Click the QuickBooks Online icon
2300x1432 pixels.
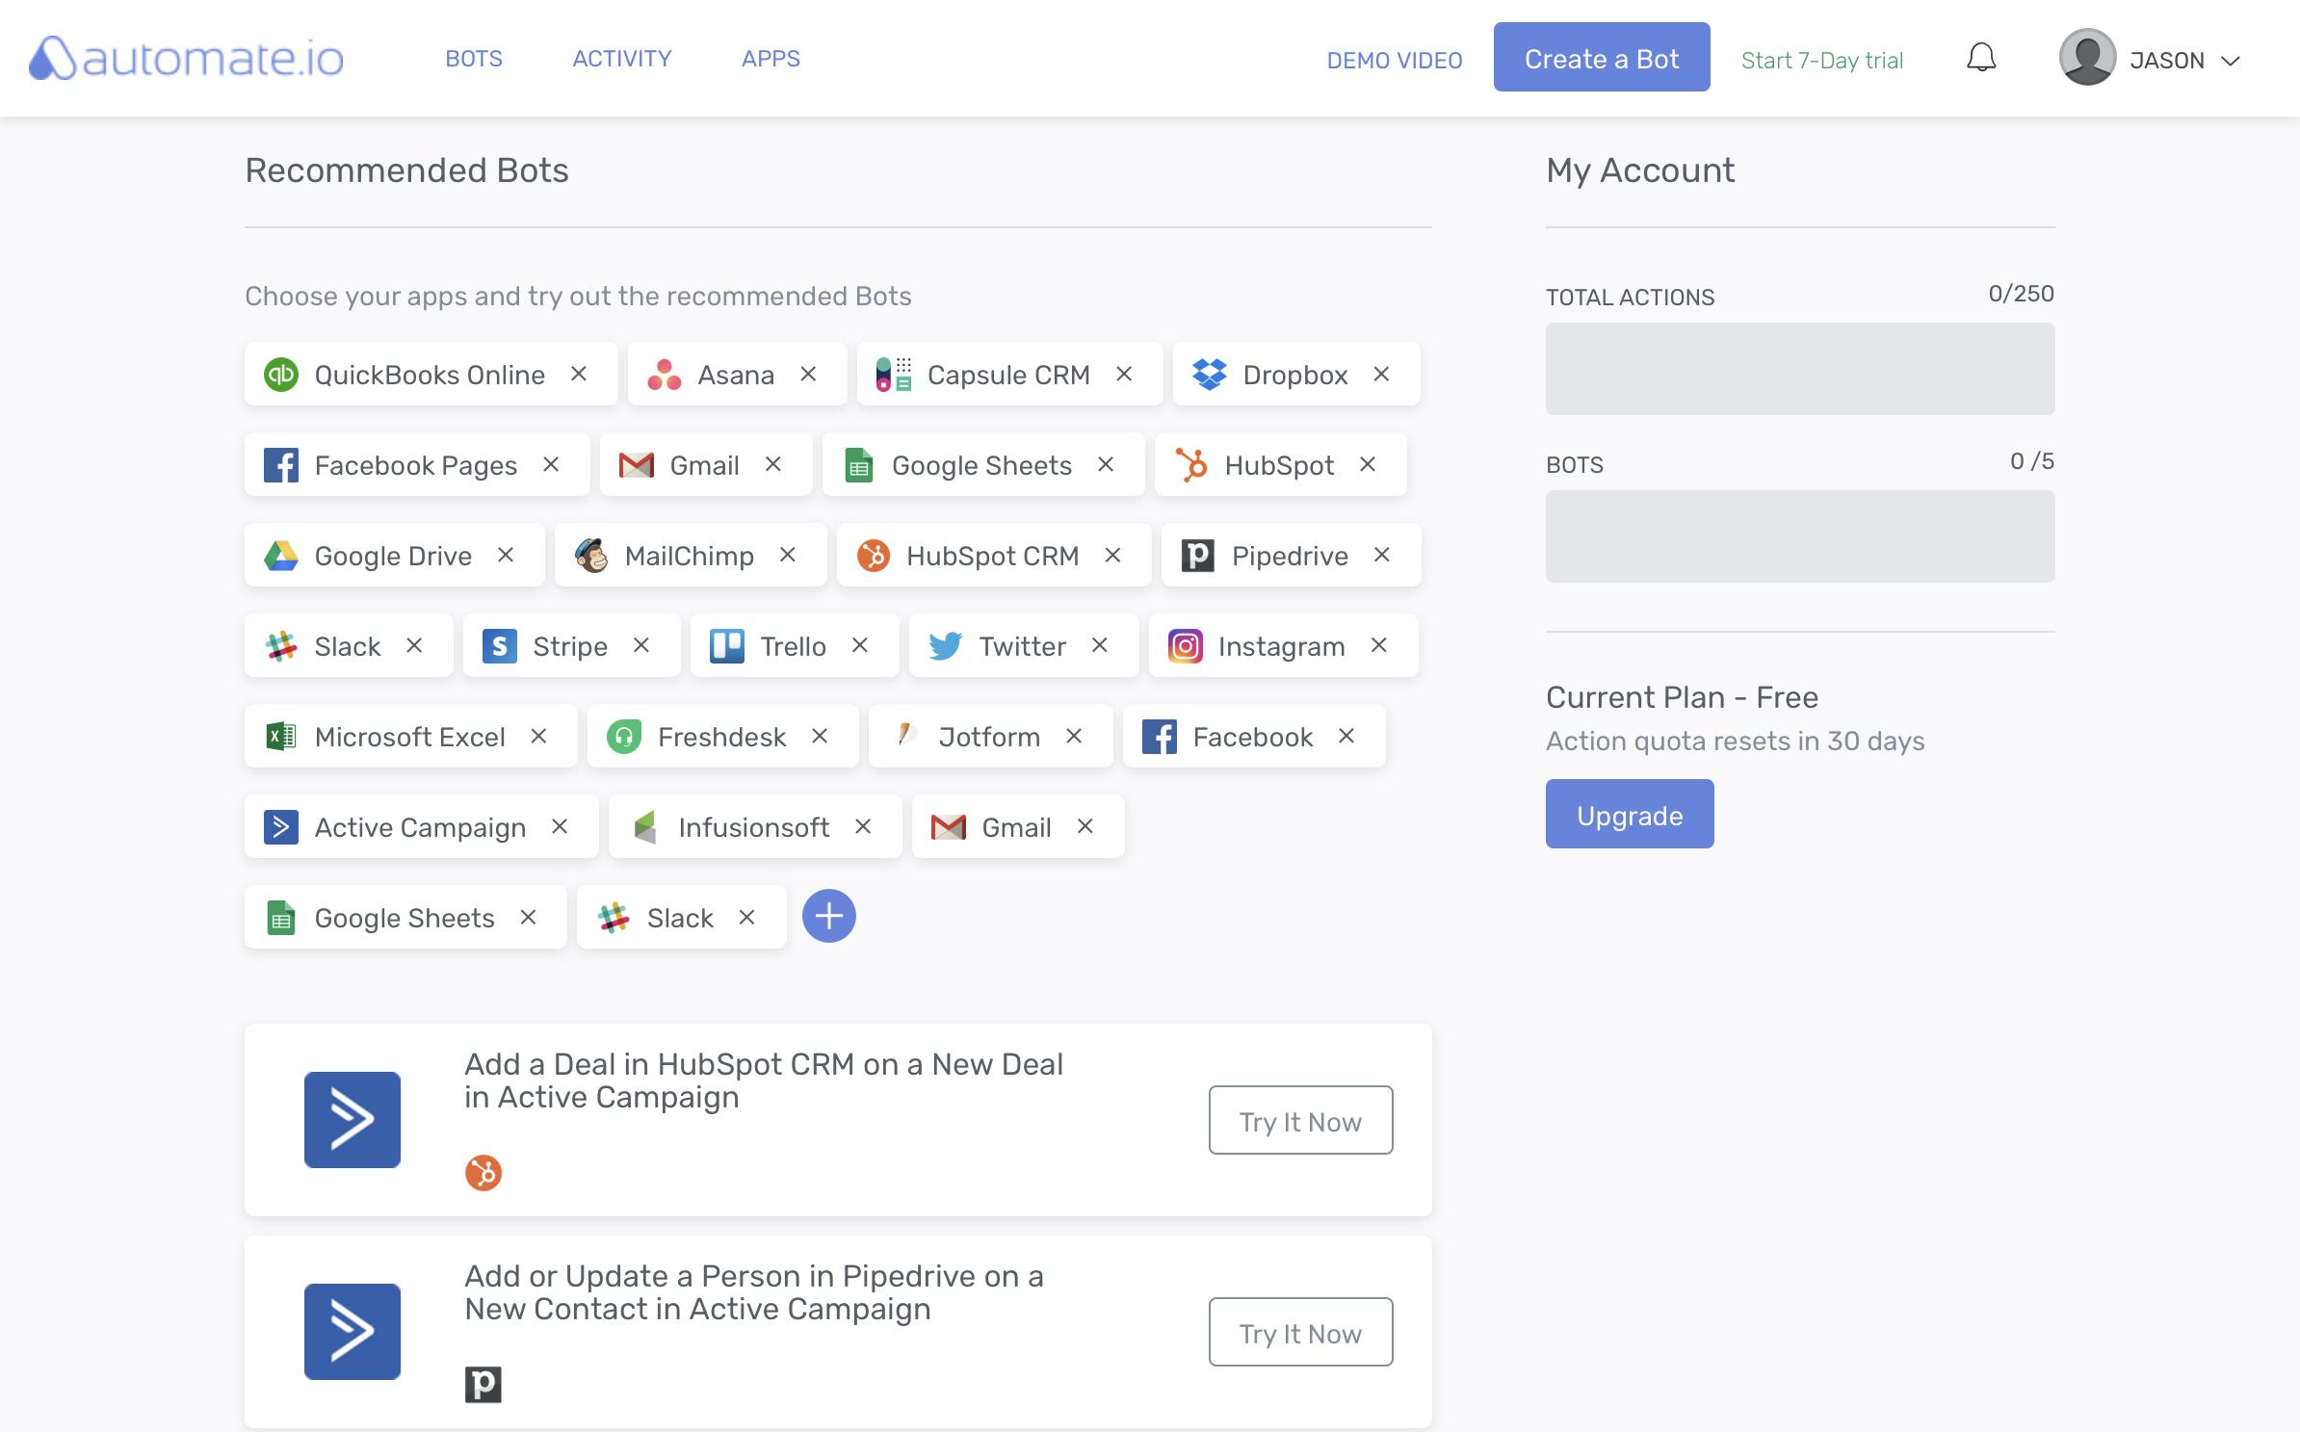[281, 375]
